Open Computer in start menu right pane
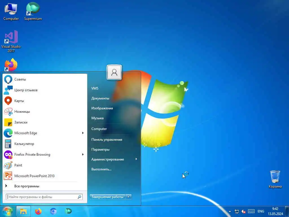Screen dimensions: 289x217 coord(99,129)
